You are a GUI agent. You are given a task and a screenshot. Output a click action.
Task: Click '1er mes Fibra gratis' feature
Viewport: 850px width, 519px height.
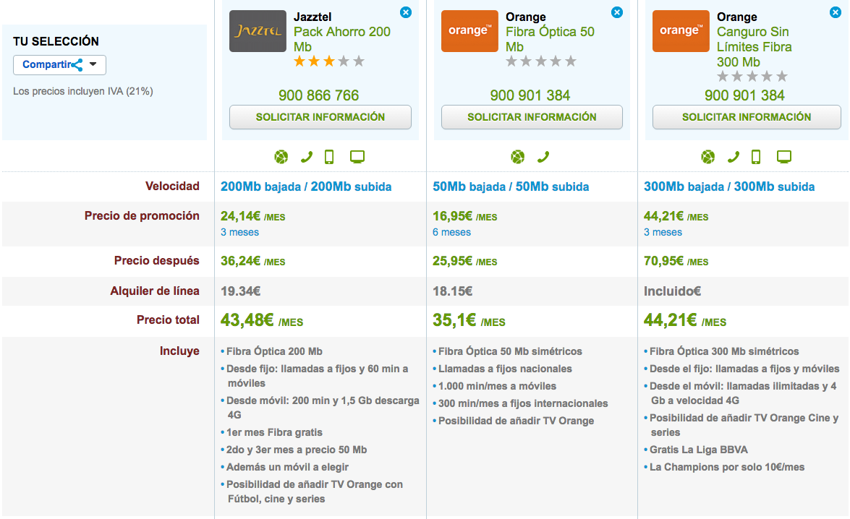tap(274, 432)
